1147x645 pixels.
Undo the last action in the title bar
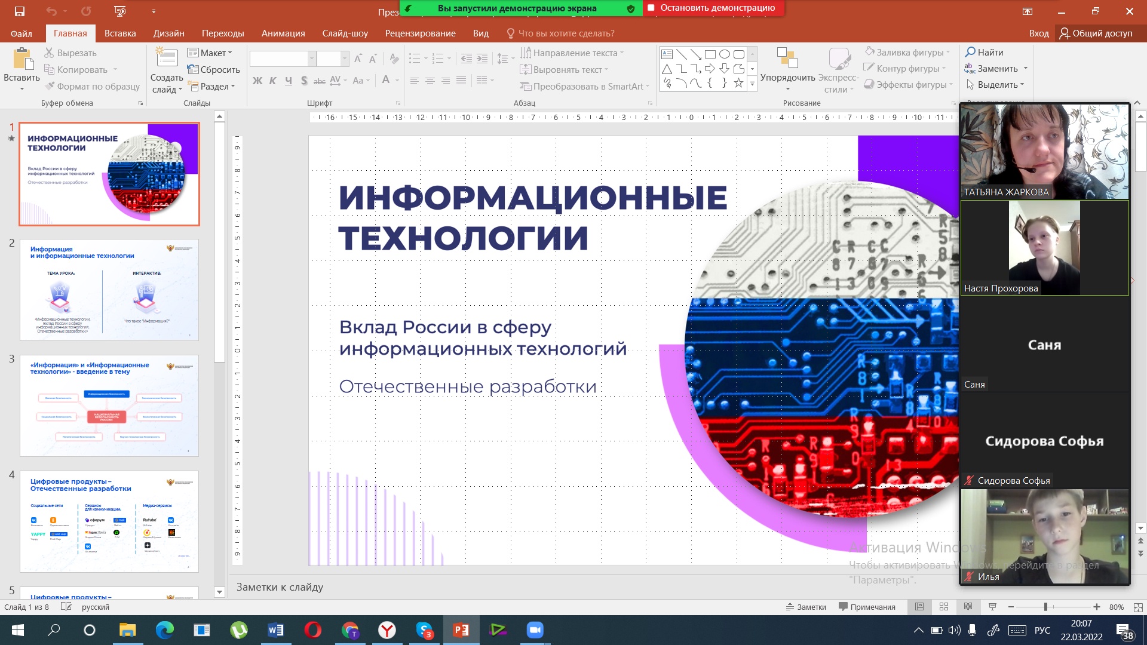coord(51,11)
